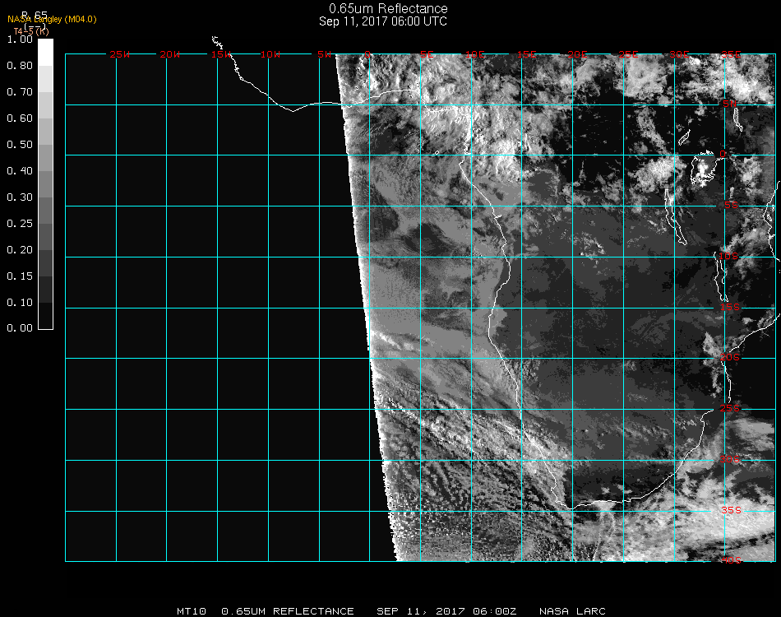Click the 15S latitude label
This screenshot has width=781, height=617.
pos(730,307)
